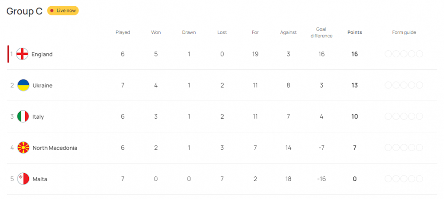
Task: Click the Ukraine flag icon
Action: [x=24, y=85]
